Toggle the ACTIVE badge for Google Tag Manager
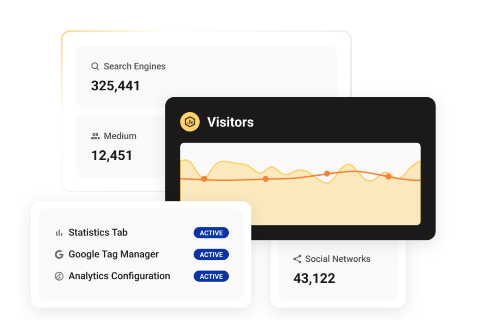This screenshot has height=320, width=481. click(211, 255)
